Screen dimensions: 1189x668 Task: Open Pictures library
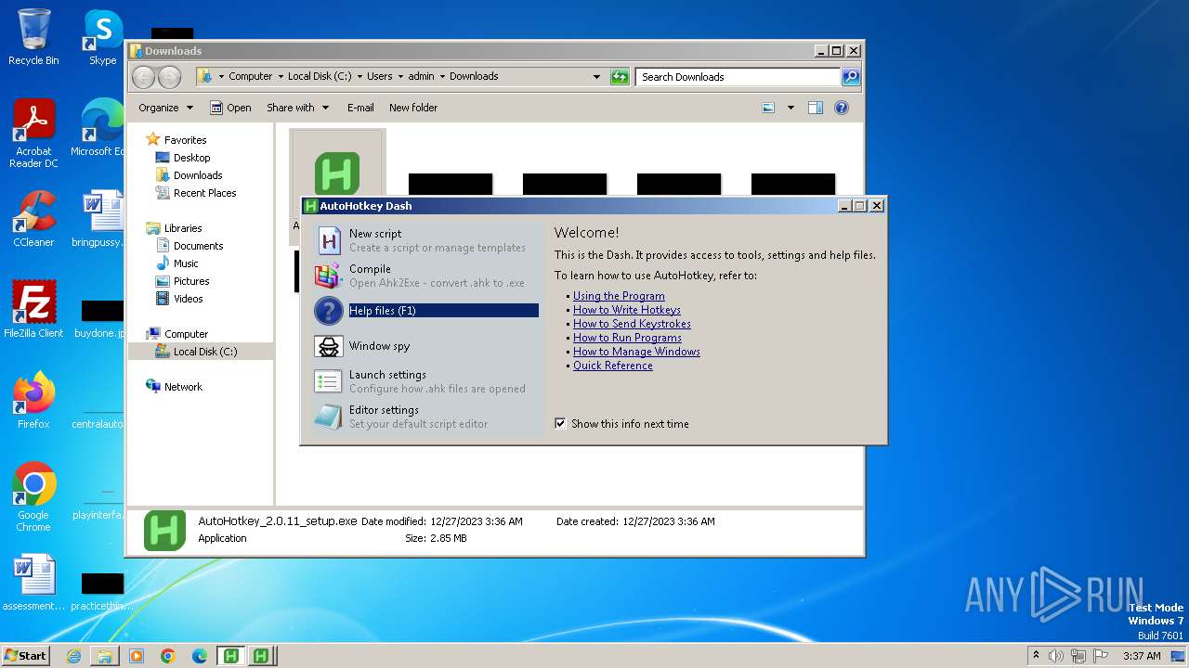pyautogui.click(x=191, y=281)
